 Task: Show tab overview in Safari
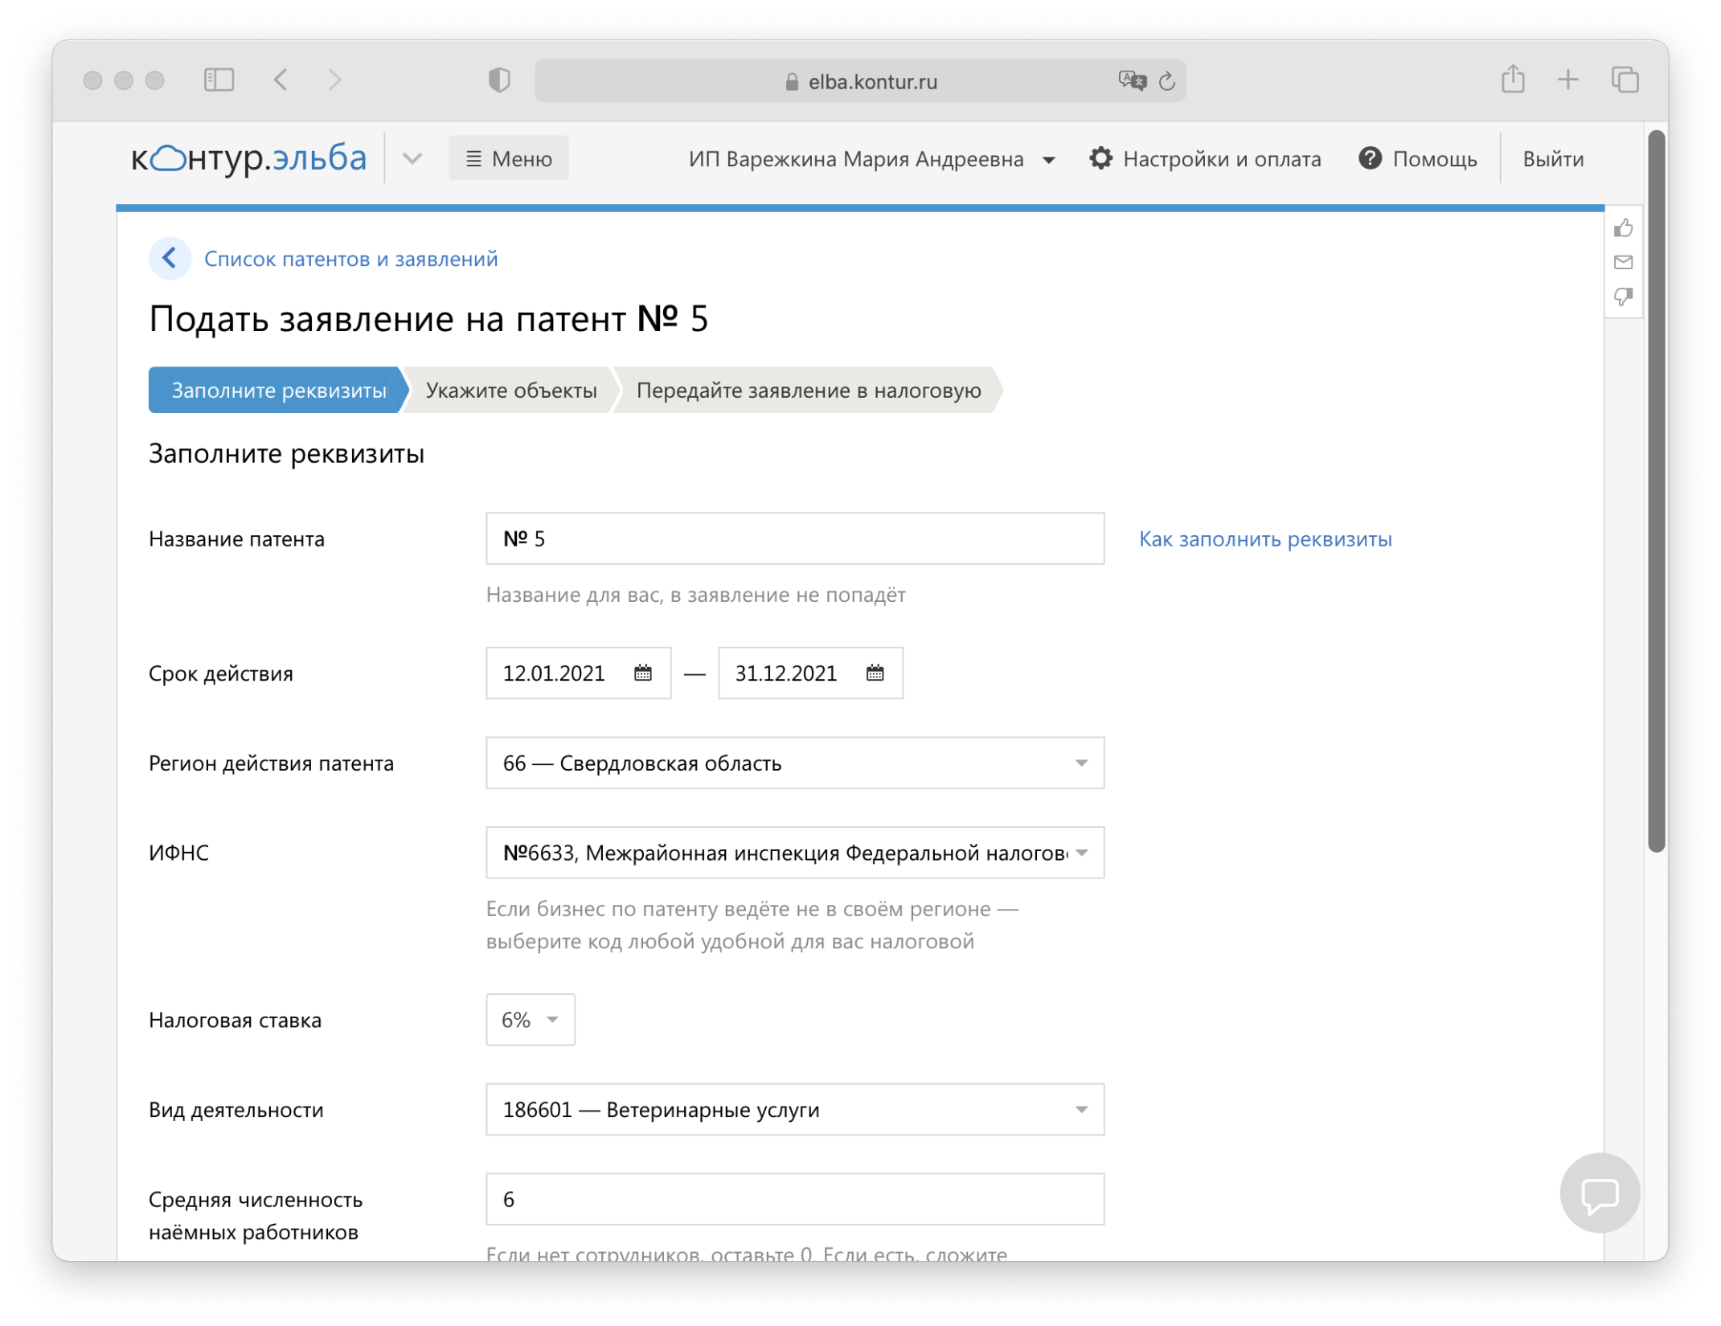coord(1625,80)
